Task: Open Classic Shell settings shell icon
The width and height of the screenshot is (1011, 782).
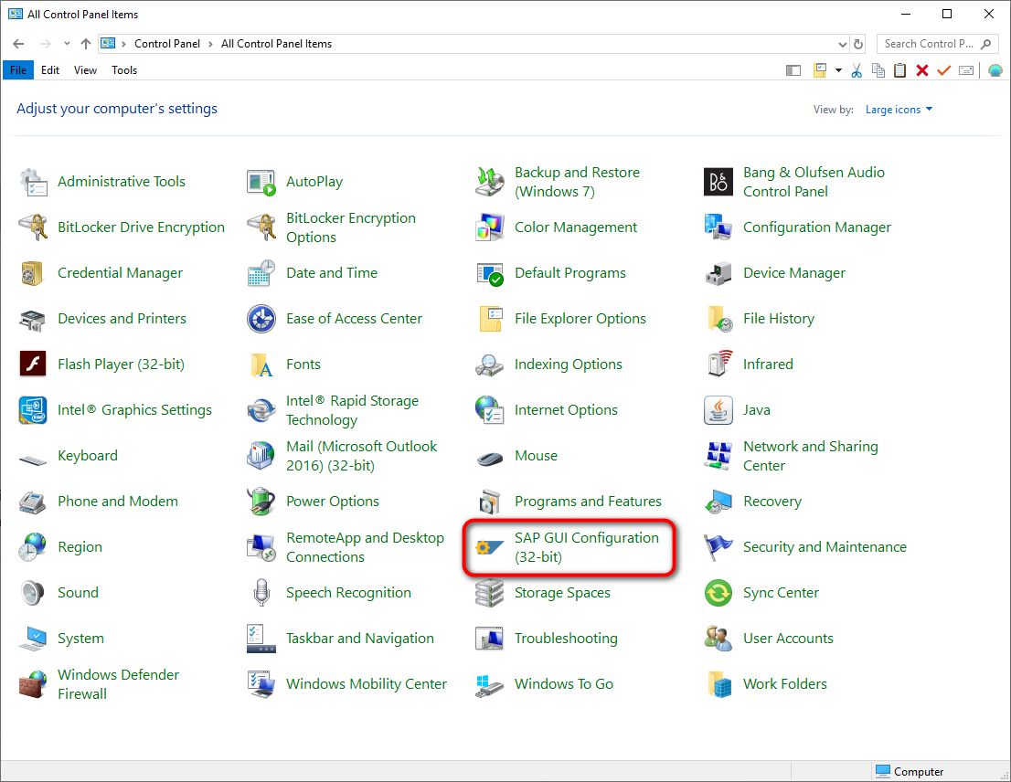Action: [995, 70]
